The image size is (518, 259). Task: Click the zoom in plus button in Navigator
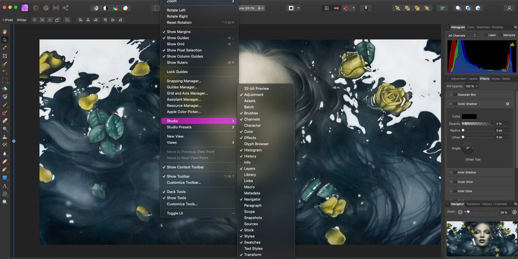coord(514,212)
